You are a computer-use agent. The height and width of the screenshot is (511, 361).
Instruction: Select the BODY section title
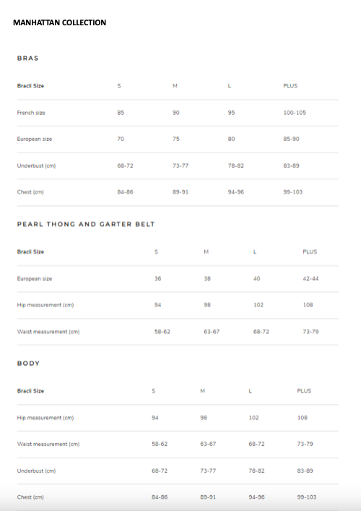coord(28,364)
